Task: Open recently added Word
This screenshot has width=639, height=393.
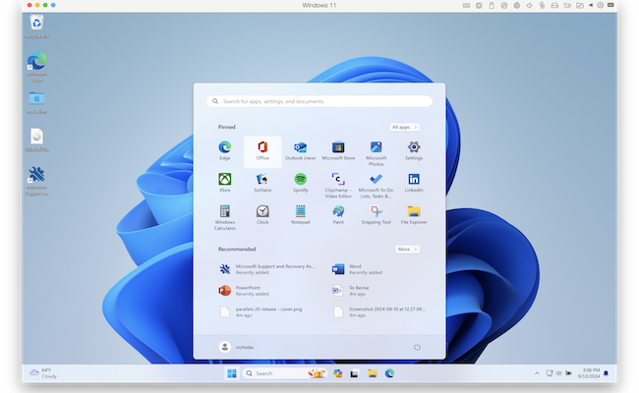Action: point(358,269)
